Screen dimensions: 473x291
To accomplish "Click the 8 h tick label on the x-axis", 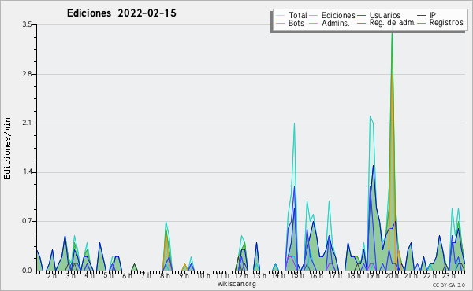I will (x=165, y=275).
